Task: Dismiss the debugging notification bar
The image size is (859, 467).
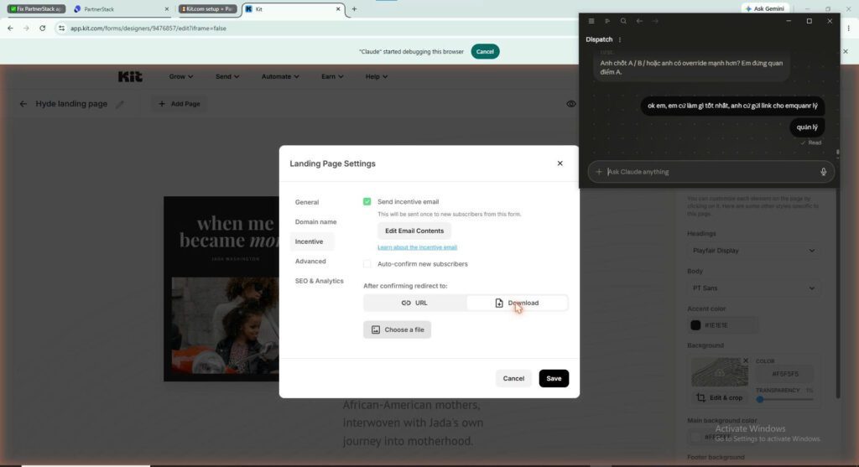Action: point(846,51)
